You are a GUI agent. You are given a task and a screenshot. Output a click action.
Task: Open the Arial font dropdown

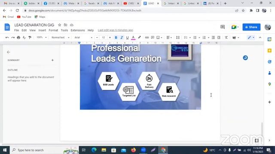pos(83,38)
